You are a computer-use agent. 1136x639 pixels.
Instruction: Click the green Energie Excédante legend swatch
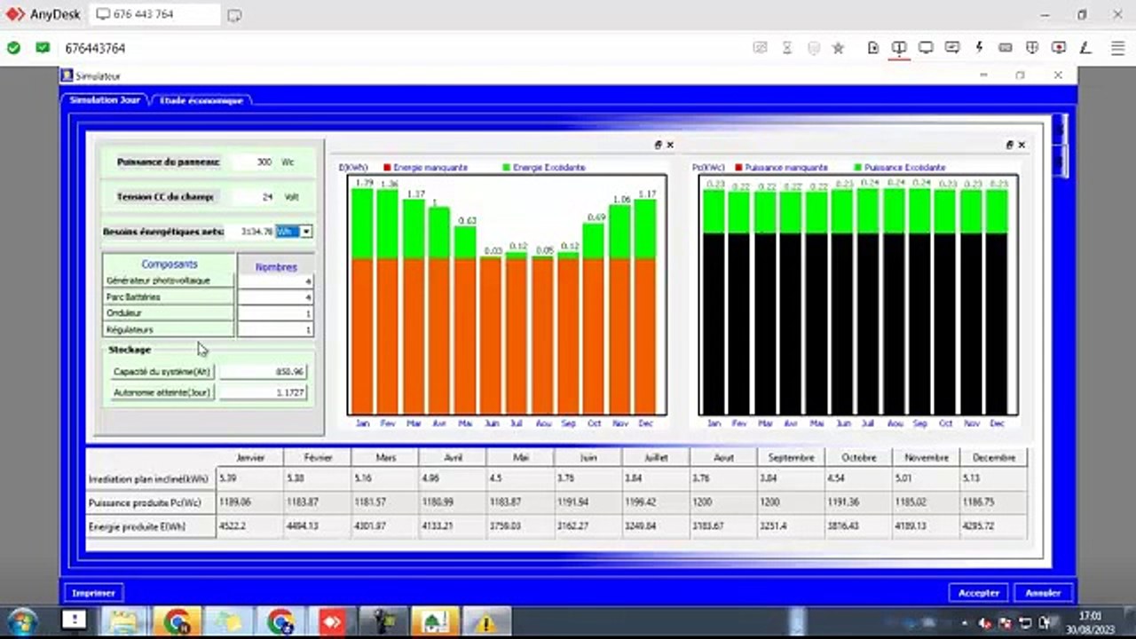(507, 168)
